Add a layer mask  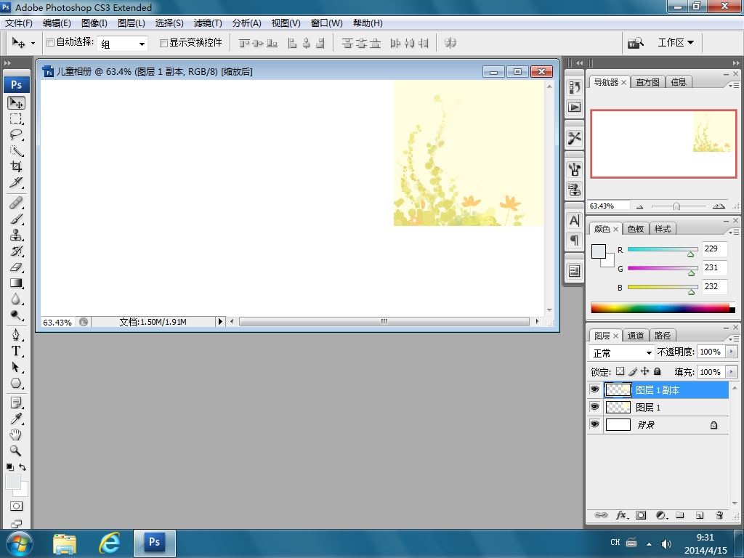[x=641, y=515]
